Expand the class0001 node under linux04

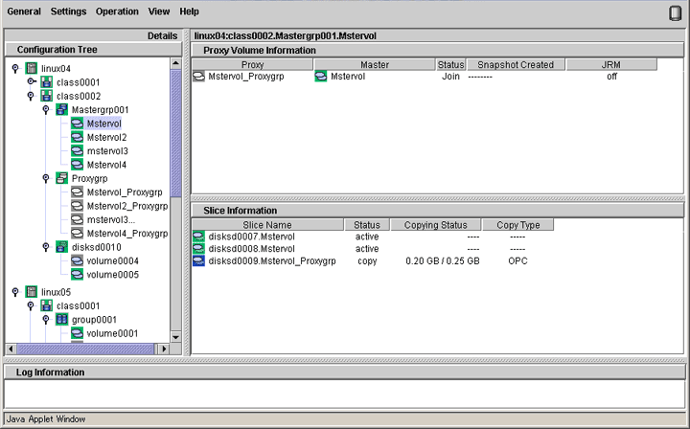31,82
